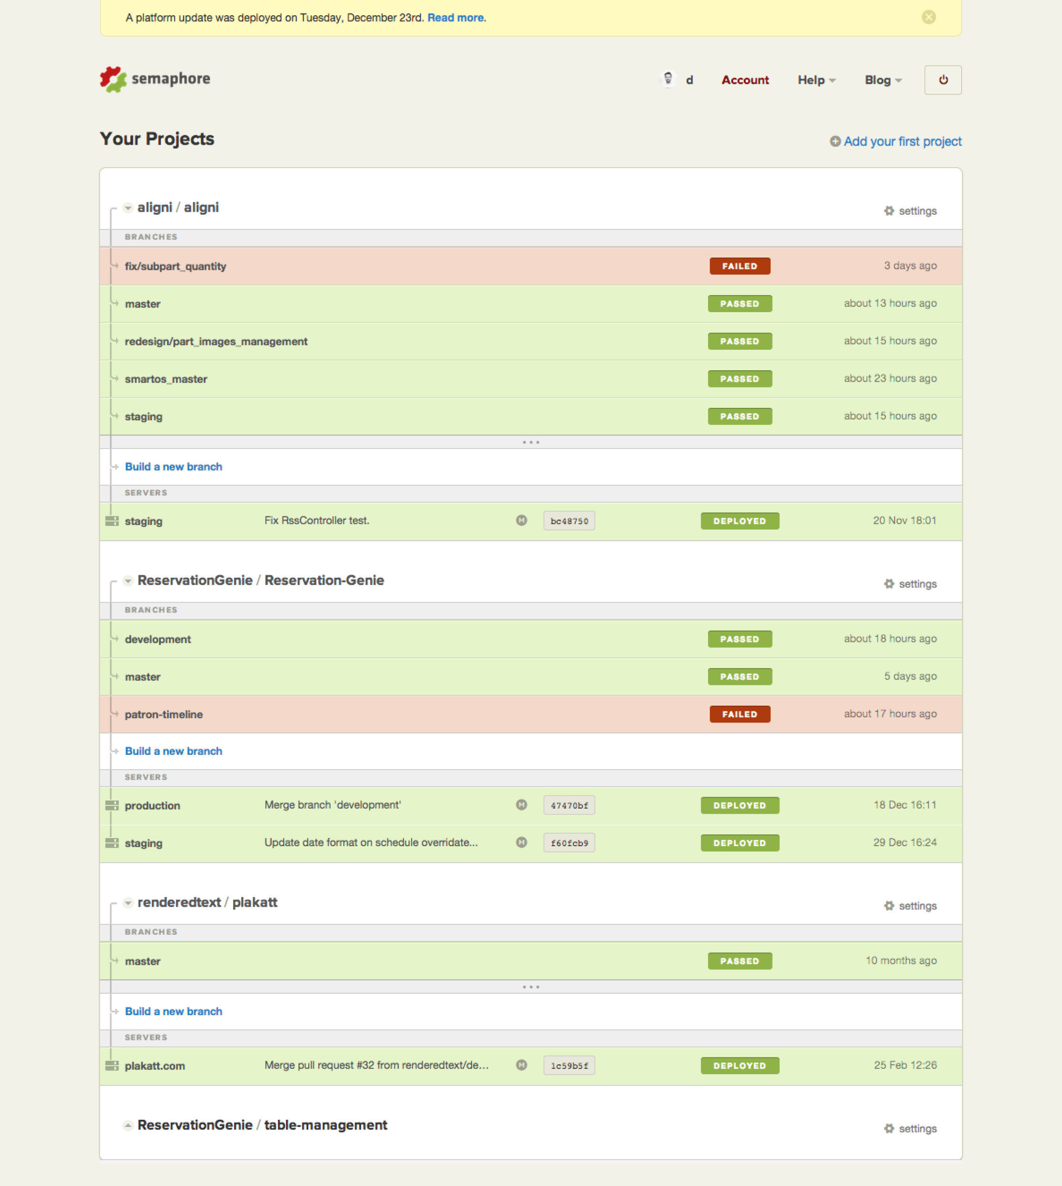Show more branches under aligni ellipsis bar
This screenshot has height=1186, width=1062.
pos(531,443)
